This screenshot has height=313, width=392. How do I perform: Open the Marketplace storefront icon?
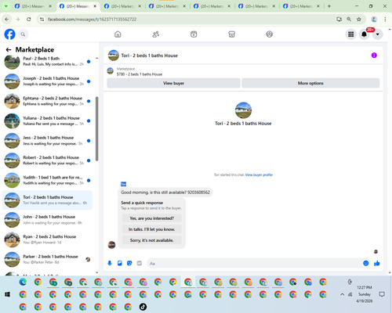[x=231, y=34]
